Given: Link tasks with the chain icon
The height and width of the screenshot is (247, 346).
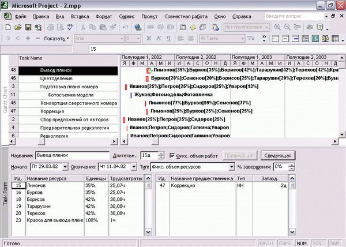Looking at the screenshot, I should click(151, 27).
